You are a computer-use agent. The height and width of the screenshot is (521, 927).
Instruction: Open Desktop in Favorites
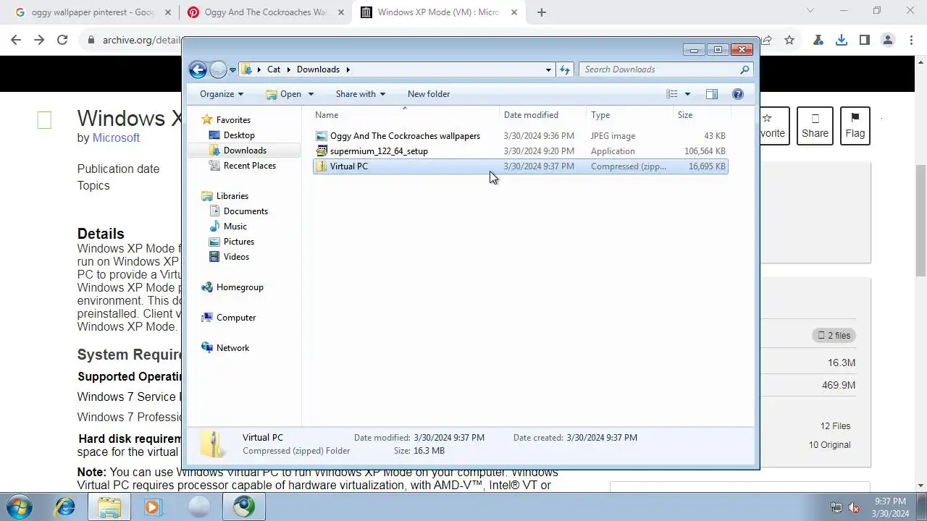(x=239, y=135)
